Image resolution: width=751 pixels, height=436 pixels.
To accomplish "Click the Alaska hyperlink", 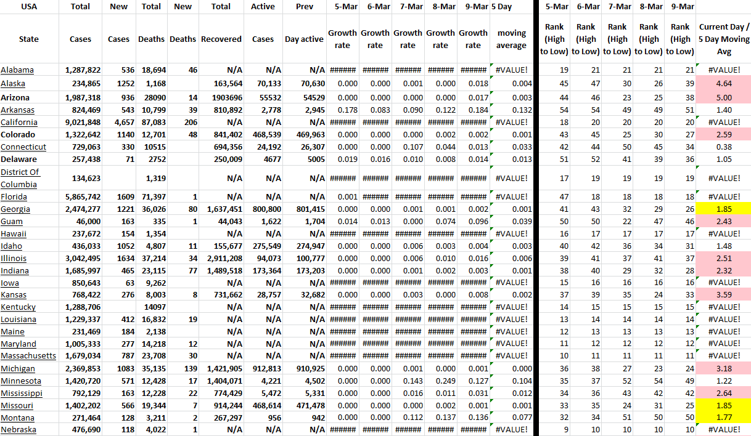I will 13,83.
